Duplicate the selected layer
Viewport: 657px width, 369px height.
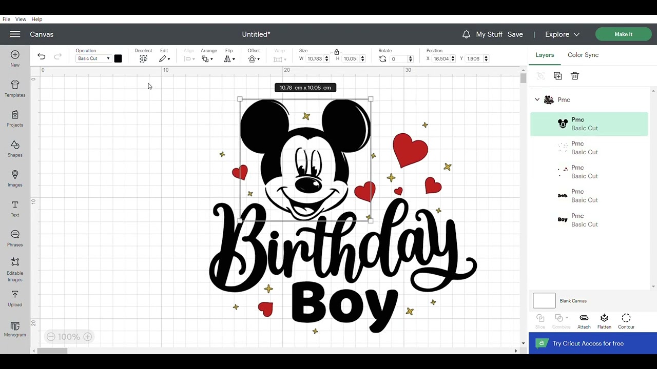point(557,76)
